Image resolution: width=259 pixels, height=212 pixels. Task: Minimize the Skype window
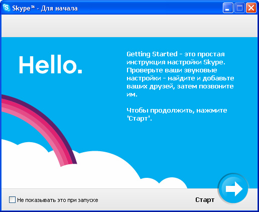pyautogui.click(x=228, y=8)
